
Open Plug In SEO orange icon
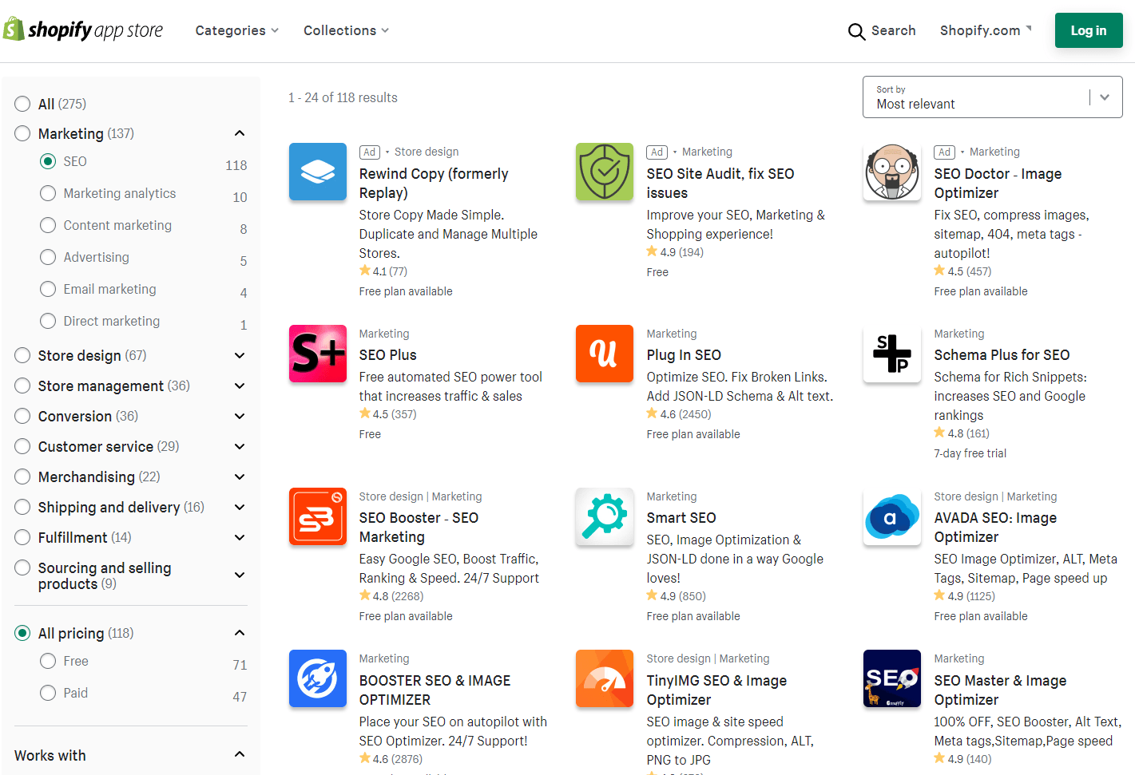coord(605,354)
